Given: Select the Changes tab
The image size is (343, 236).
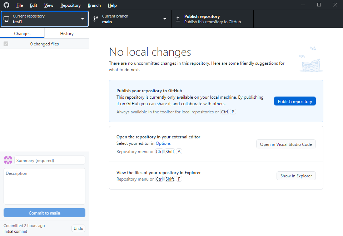Looking at the screenshot, I should pyautogui.click(x=22, y=34).
